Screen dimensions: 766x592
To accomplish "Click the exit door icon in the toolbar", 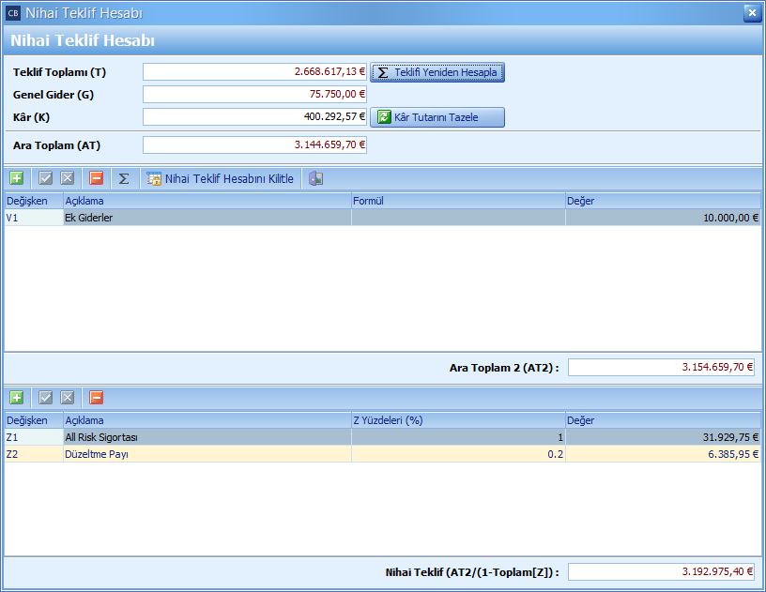I will (x=316, y=178).
